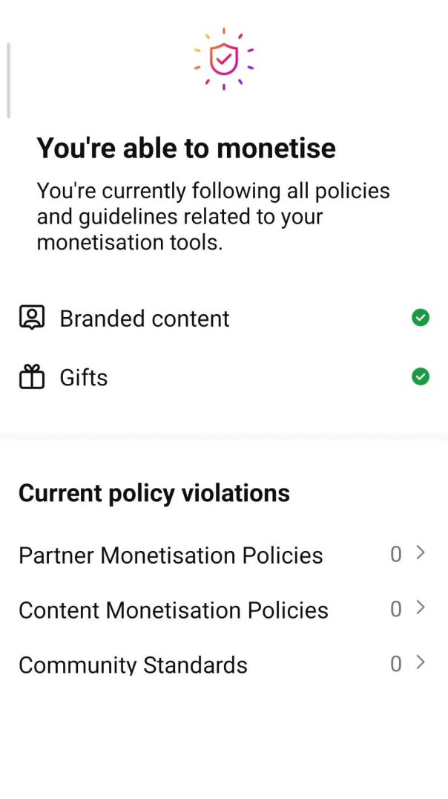Click the Branded content person icon
The height and width of the screenshot is (799, 448).
tap(32, 318)
